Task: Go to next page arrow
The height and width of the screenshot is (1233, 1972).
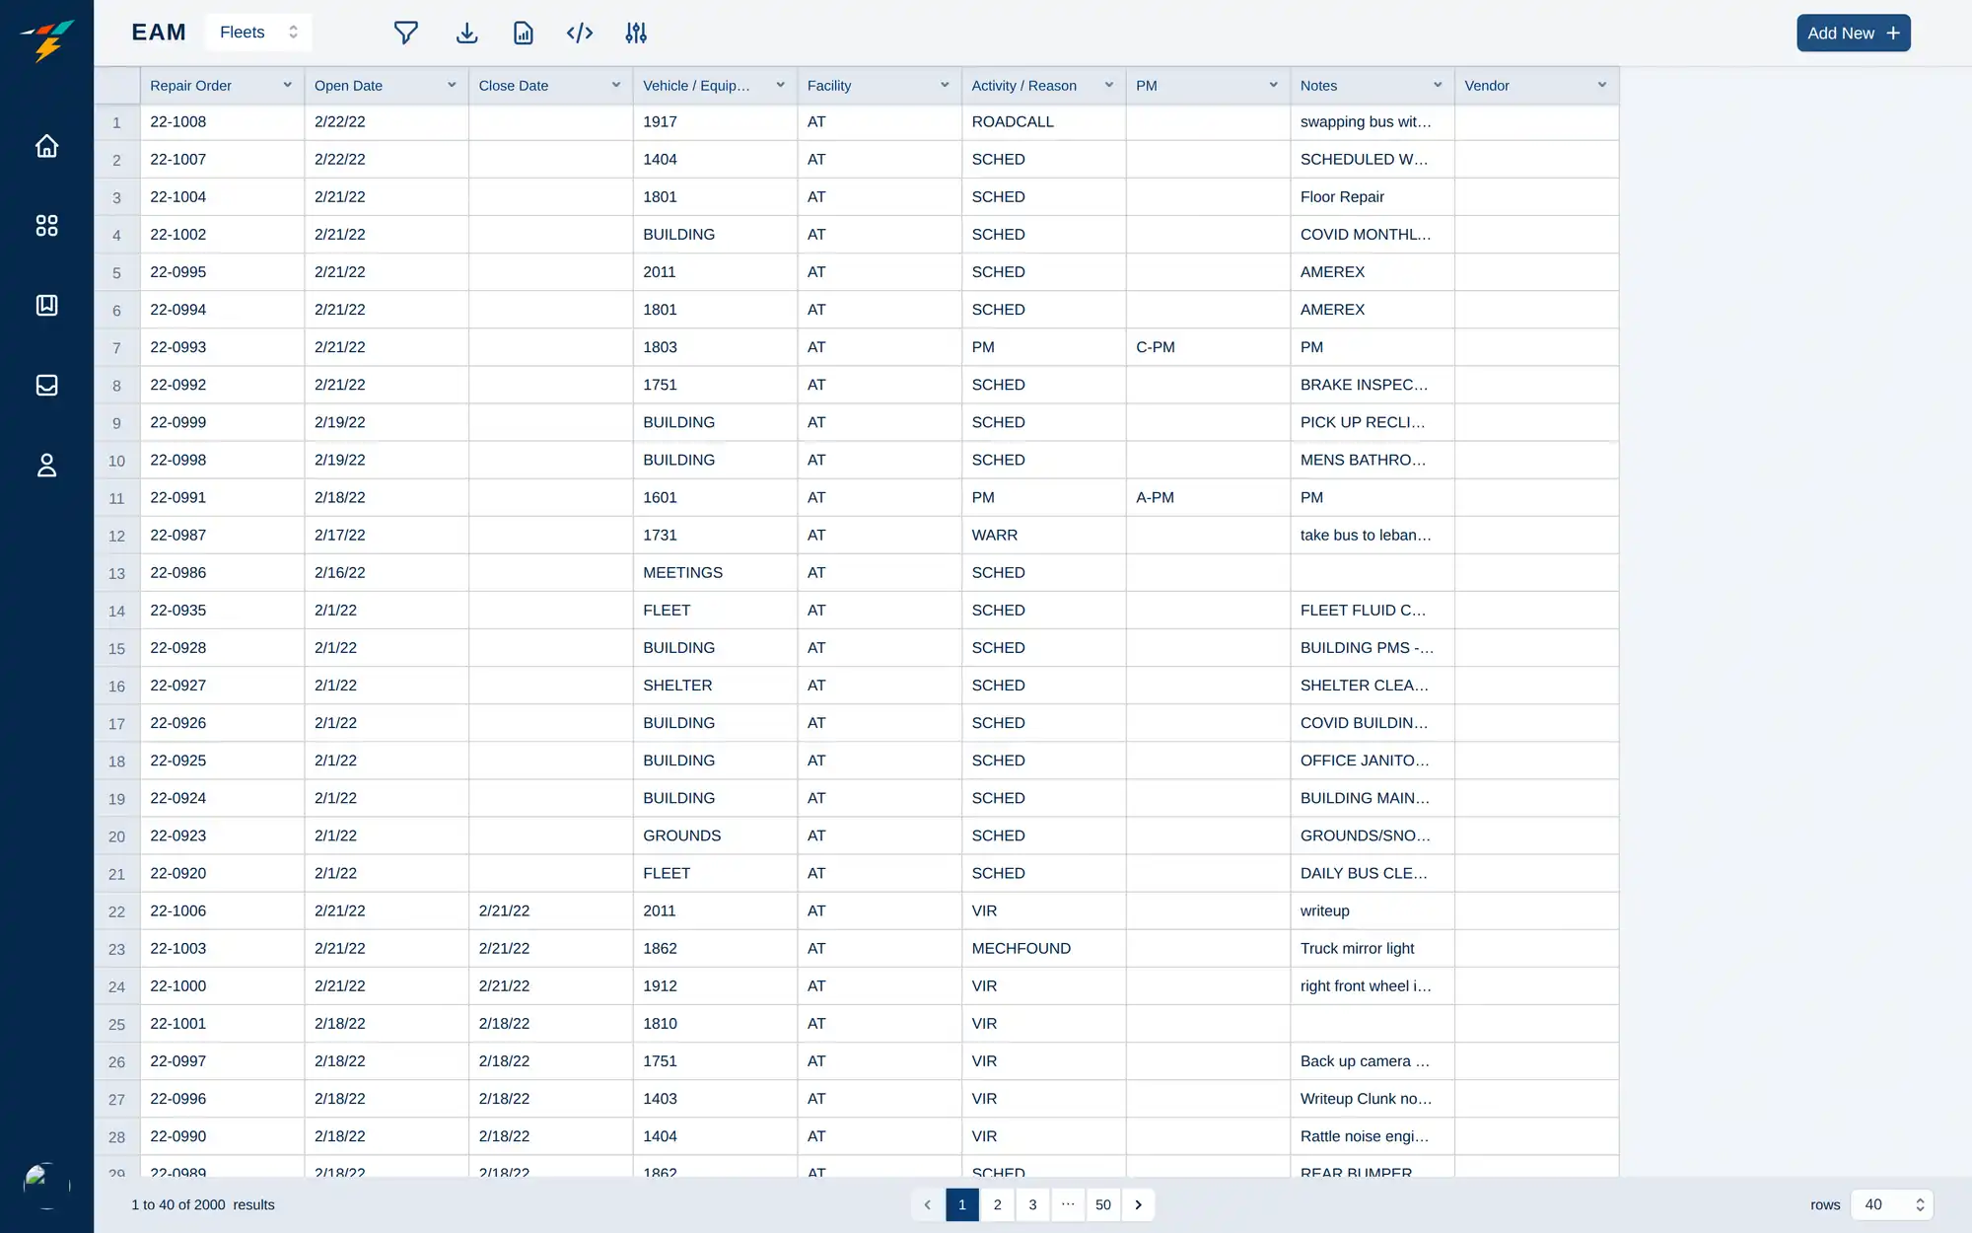Action: click(x=1139, y=1204)
